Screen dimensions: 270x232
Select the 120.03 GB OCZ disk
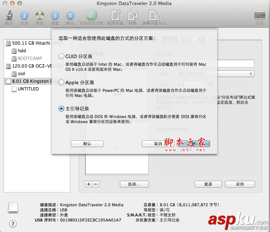point(28,66)
